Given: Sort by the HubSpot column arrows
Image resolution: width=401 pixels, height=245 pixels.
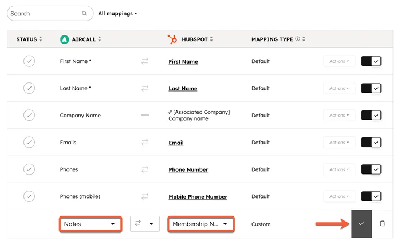Looking at the screenshot, I should pyautogui.click(x=211, y=39).
